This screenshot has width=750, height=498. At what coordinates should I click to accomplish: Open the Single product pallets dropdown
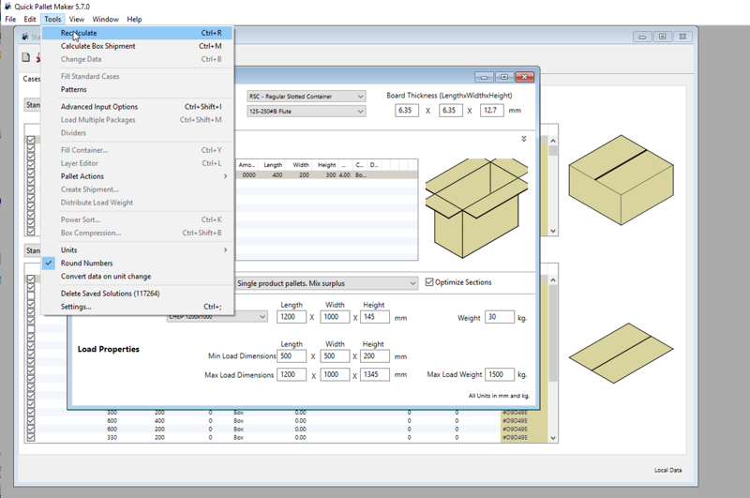click(x=324, y=283)
